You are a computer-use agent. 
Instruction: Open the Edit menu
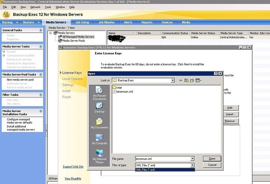coord(14,7)
